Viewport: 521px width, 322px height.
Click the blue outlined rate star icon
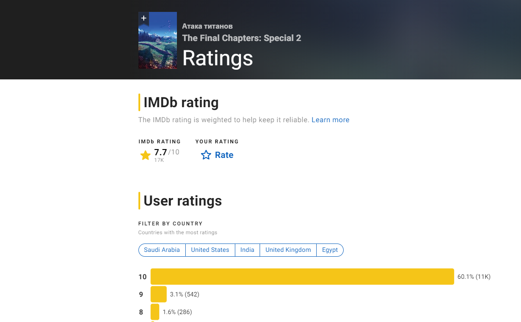point(206,155)
